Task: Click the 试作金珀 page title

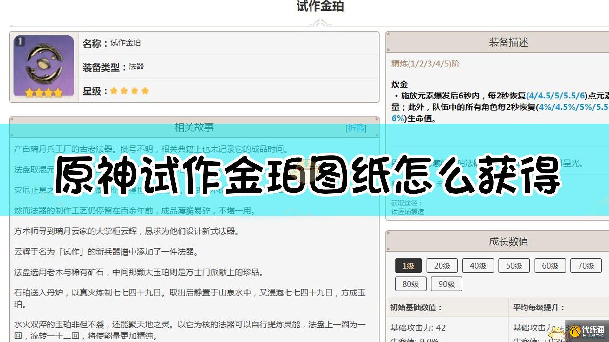Action: [320, 6]
